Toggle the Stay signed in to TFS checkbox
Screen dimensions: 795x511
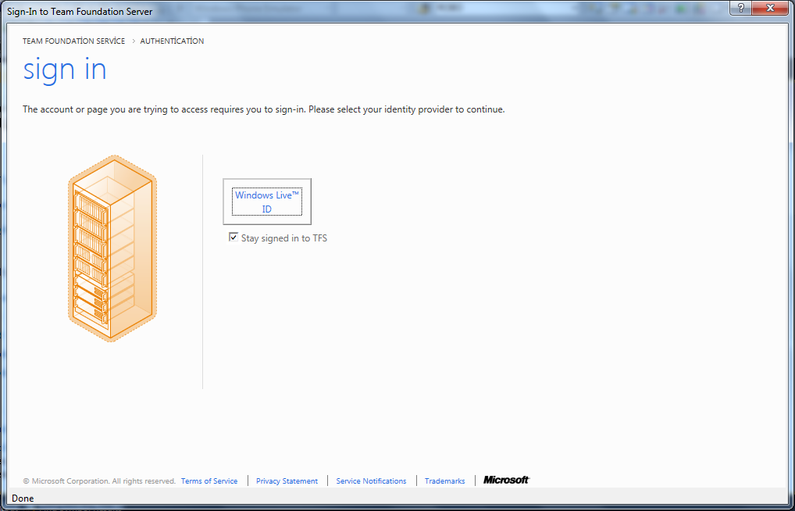(x=234, y=237)
